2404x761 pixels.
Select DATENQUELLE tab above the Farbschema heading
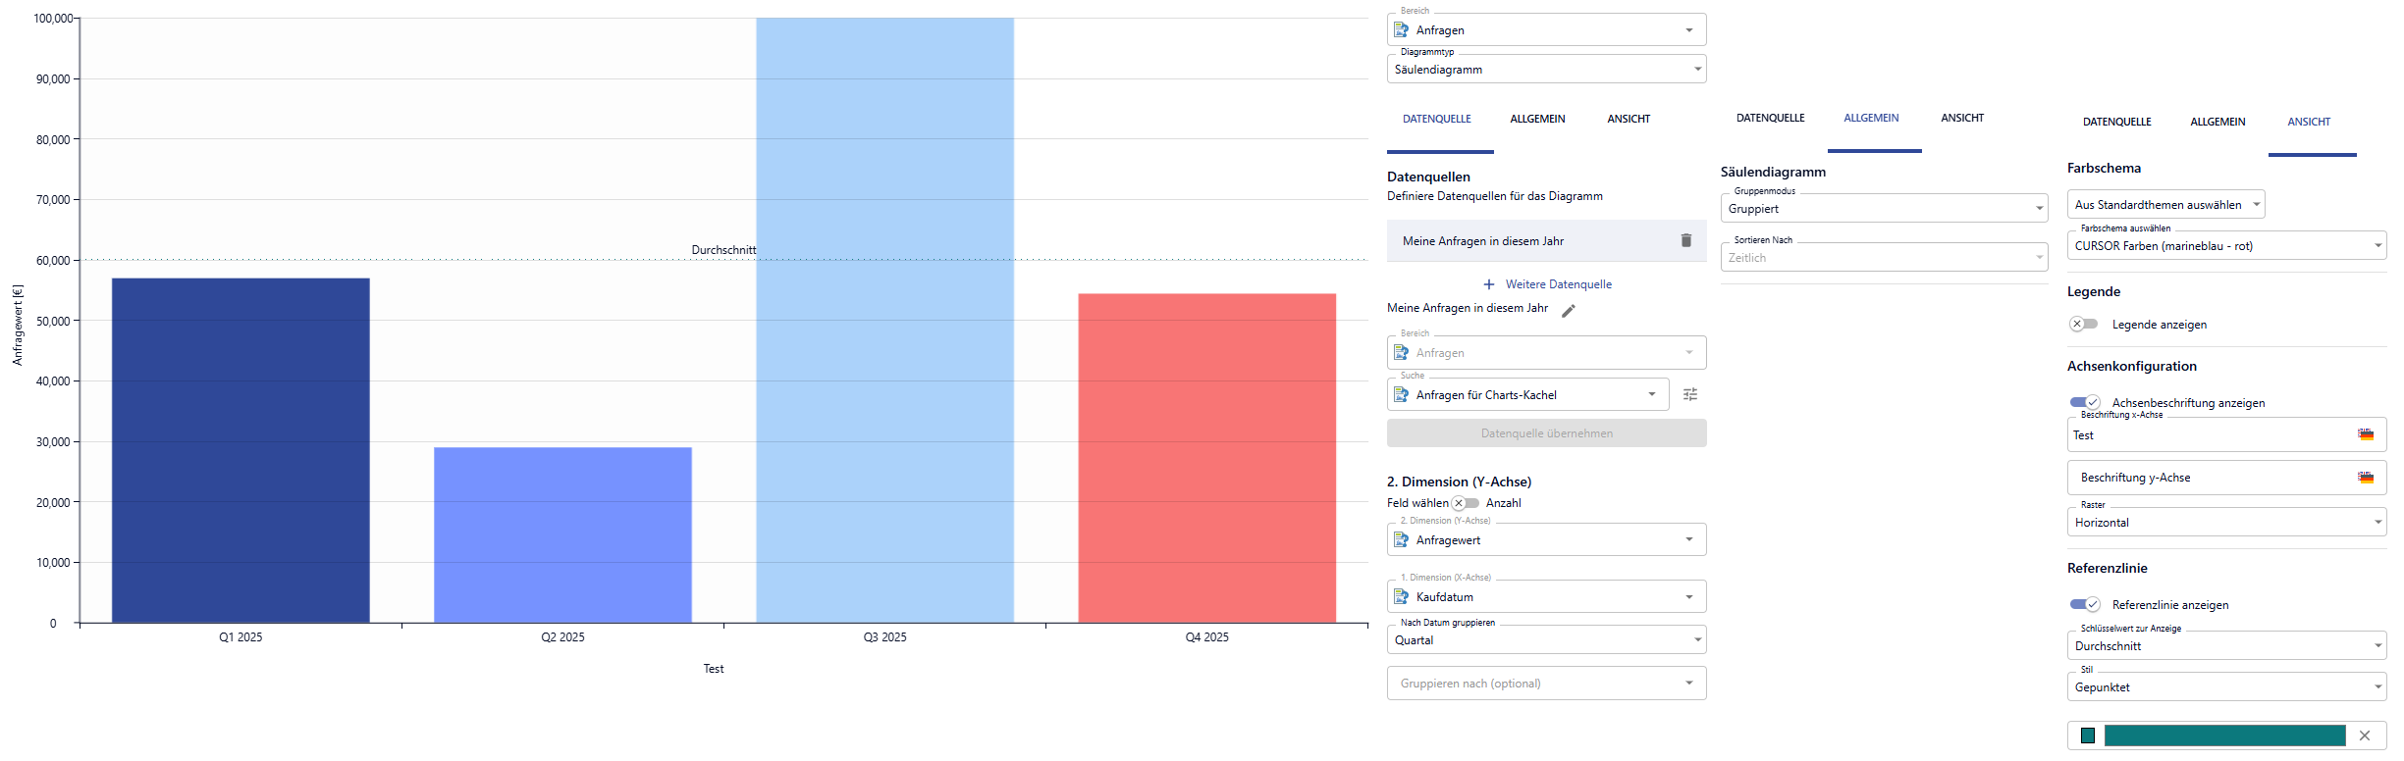[x=2116, y=122]
